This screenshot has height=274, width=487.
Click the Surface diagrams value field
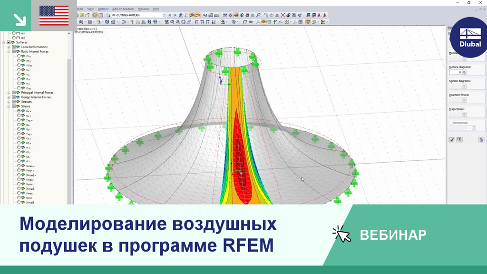point(456,72)
